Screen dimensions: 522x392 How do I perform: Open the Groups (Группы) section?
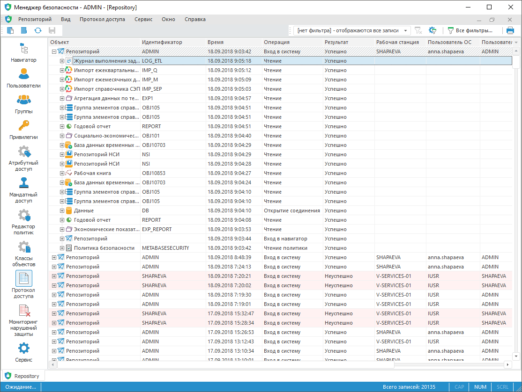tap(23, 104)
